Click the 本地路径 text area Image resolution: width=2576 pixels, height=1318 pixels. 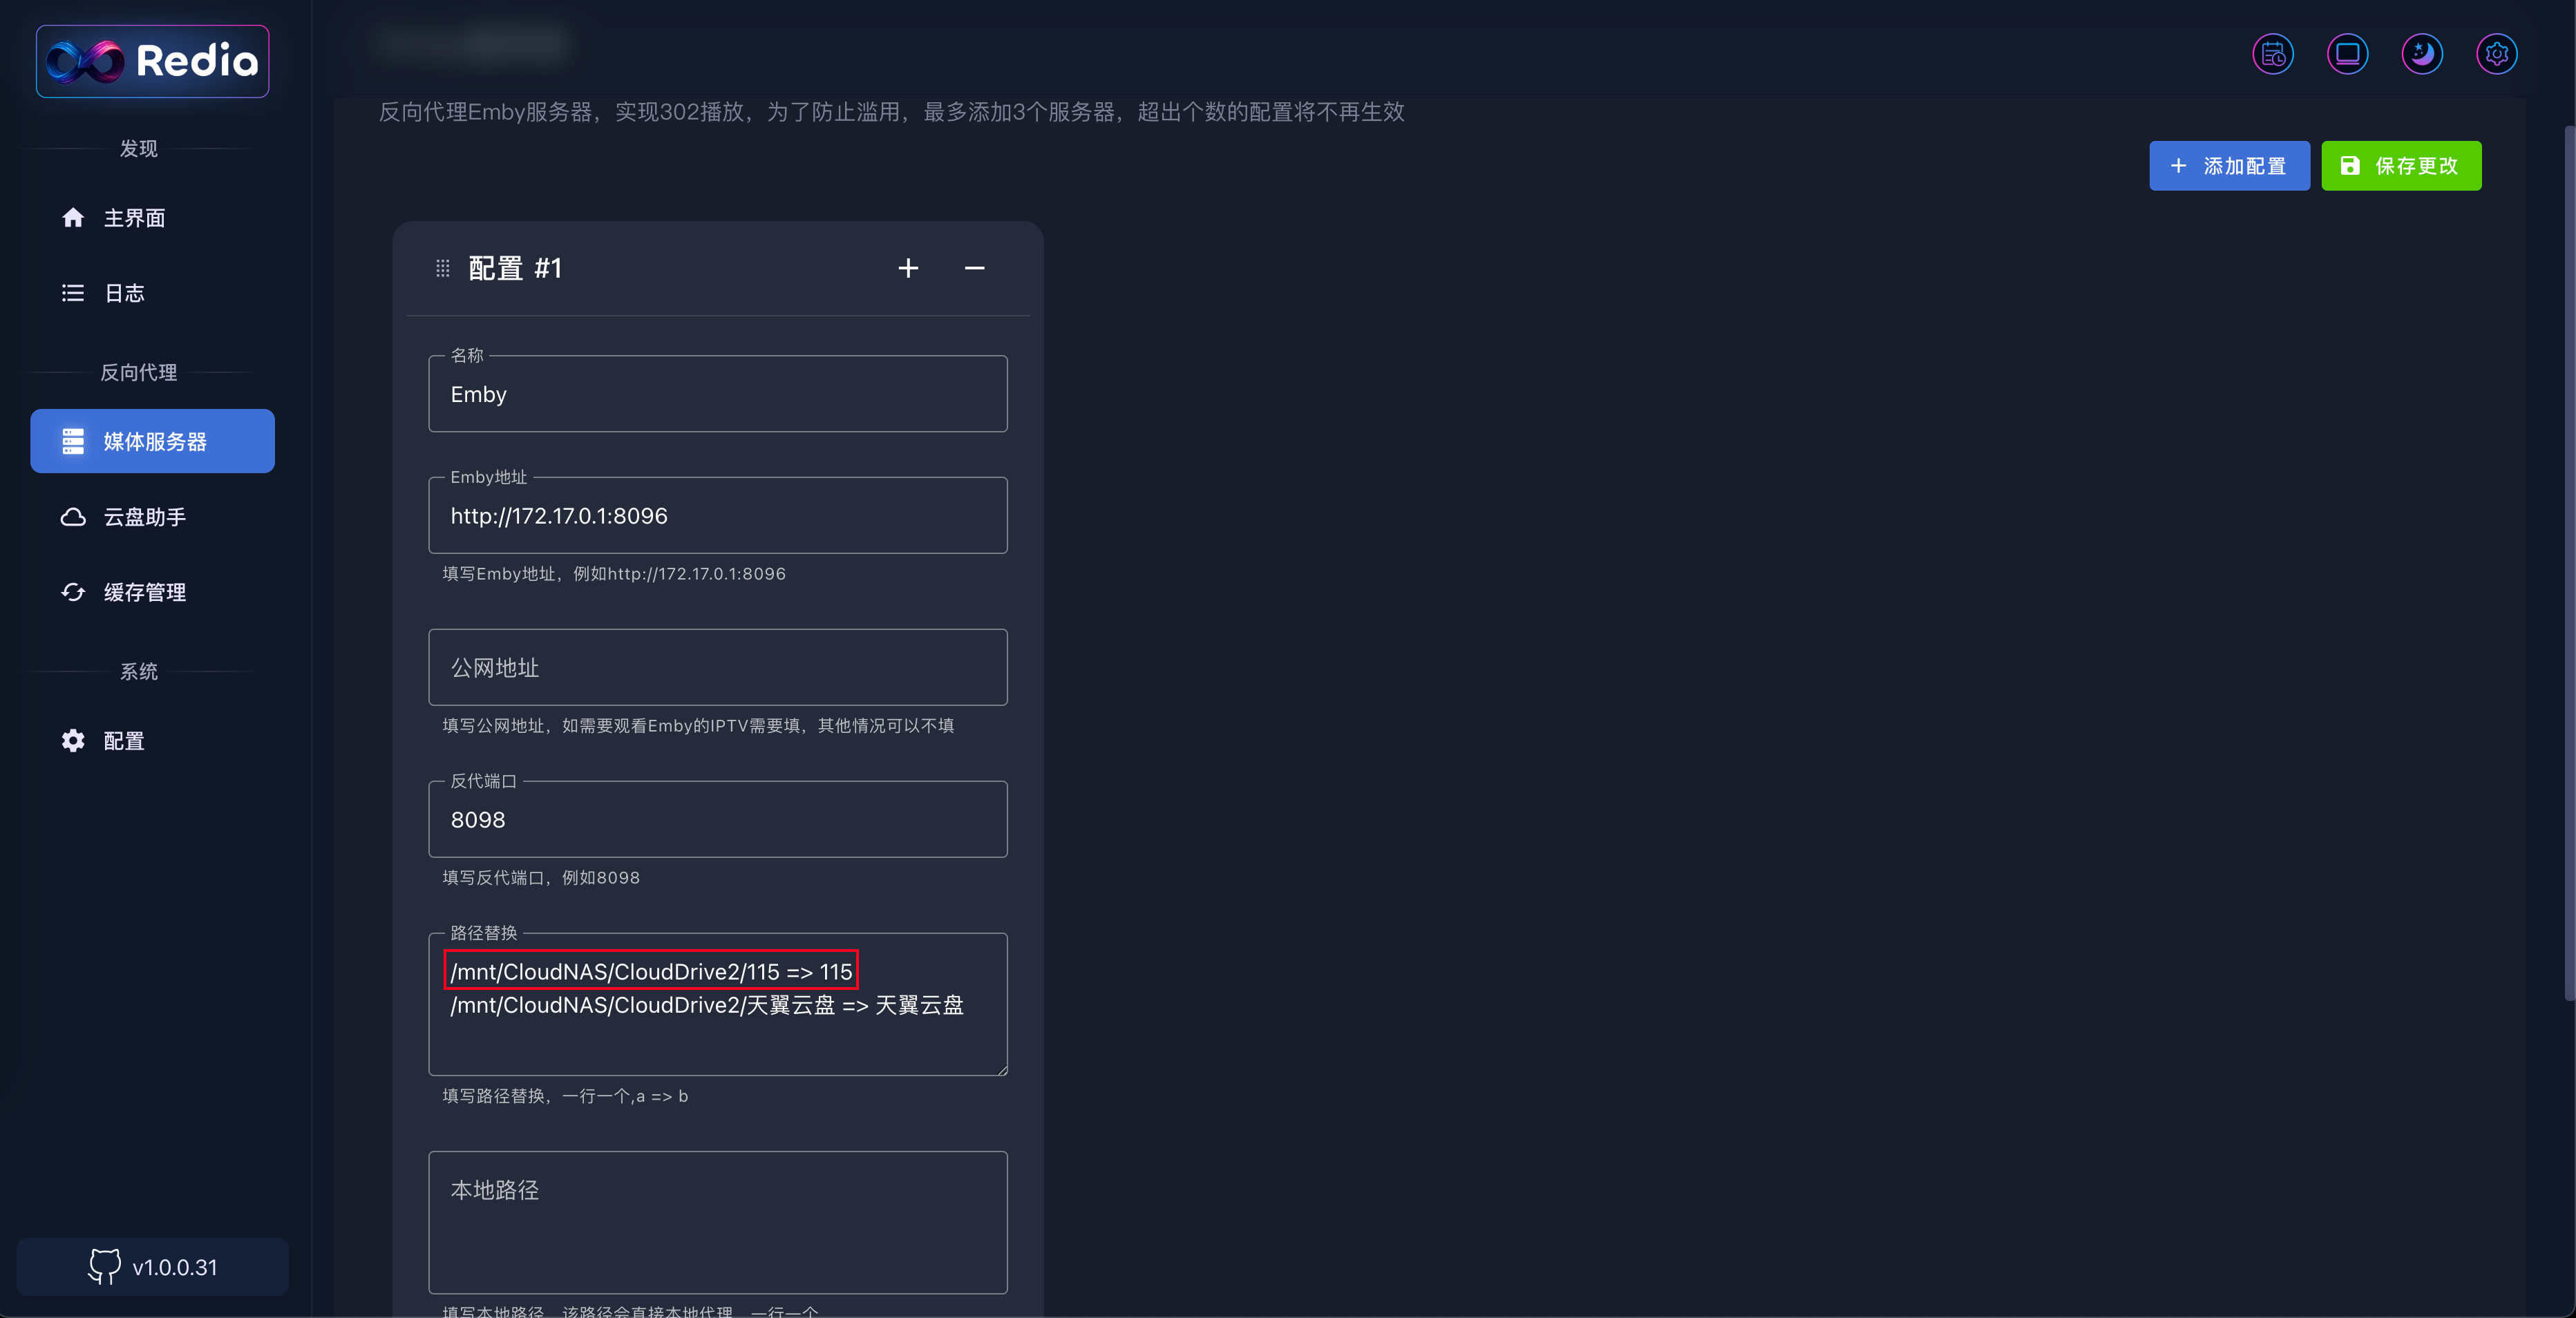(x=717, y=1221)
